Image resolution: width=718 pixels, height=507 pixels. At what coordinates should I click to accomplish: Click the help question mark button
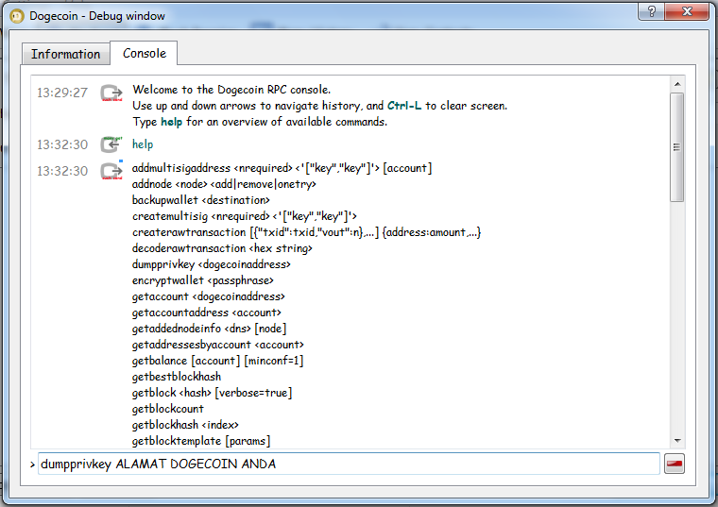click(x=652, y=11)
